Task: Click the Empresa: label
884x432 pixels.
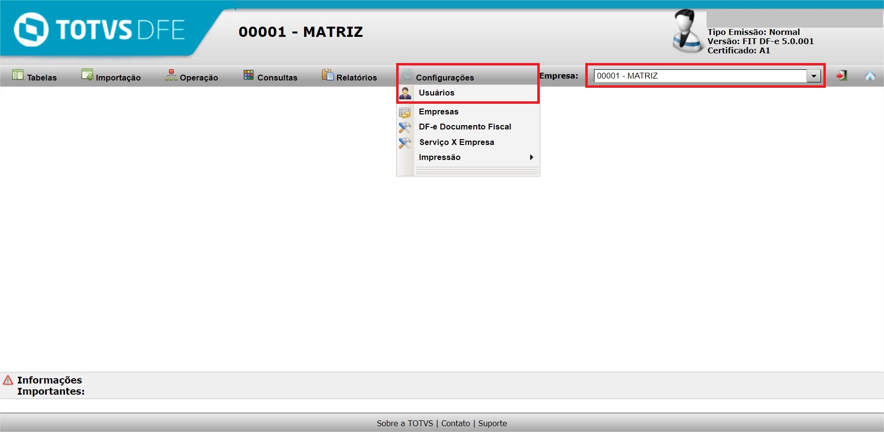Action: point(559,76)
